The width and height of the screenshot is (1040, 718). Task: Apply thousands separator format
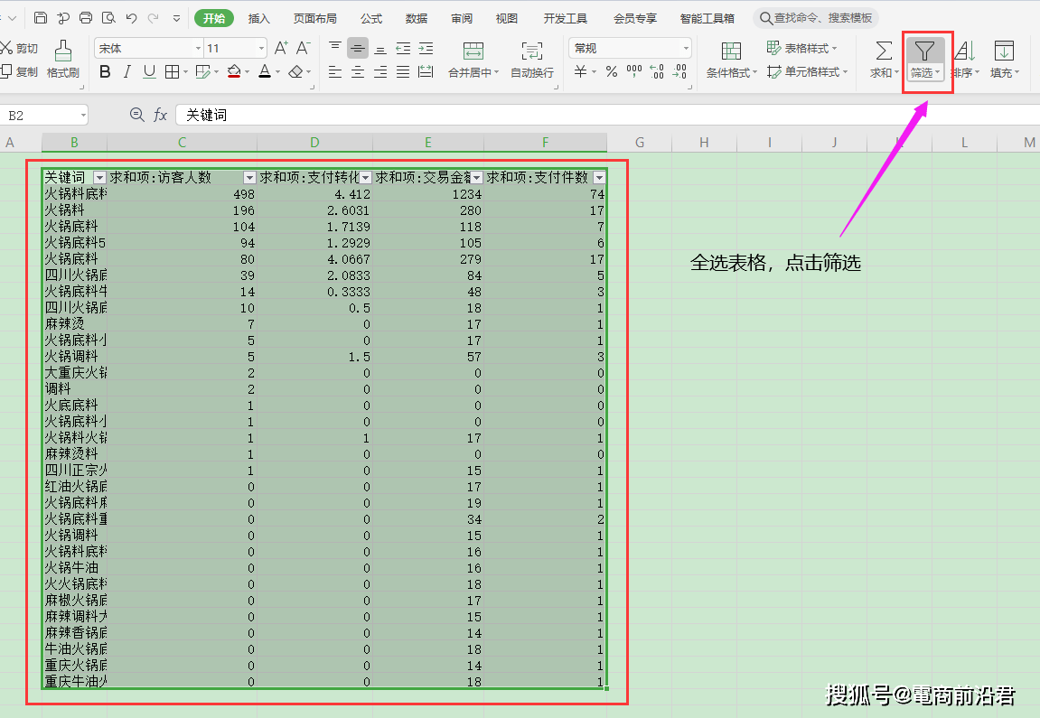pyautogui.click(x=634, y=71)
